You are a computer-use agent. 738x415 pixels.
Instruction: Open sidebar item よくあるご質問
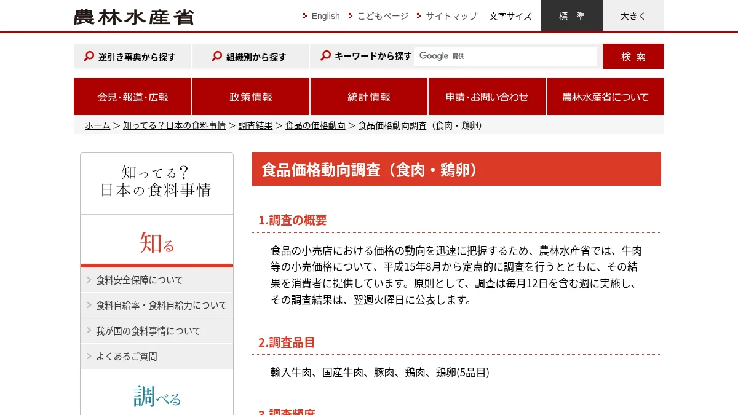coord(157,356)
